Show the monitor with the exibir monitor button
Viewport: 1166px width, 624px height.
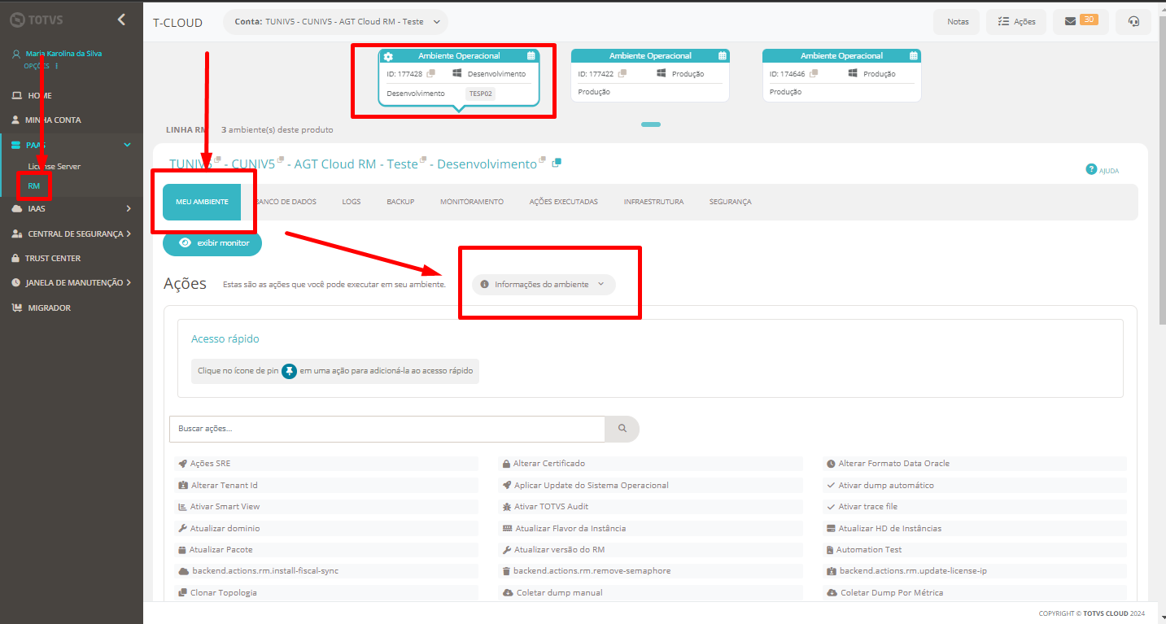[x=212, y=242]
